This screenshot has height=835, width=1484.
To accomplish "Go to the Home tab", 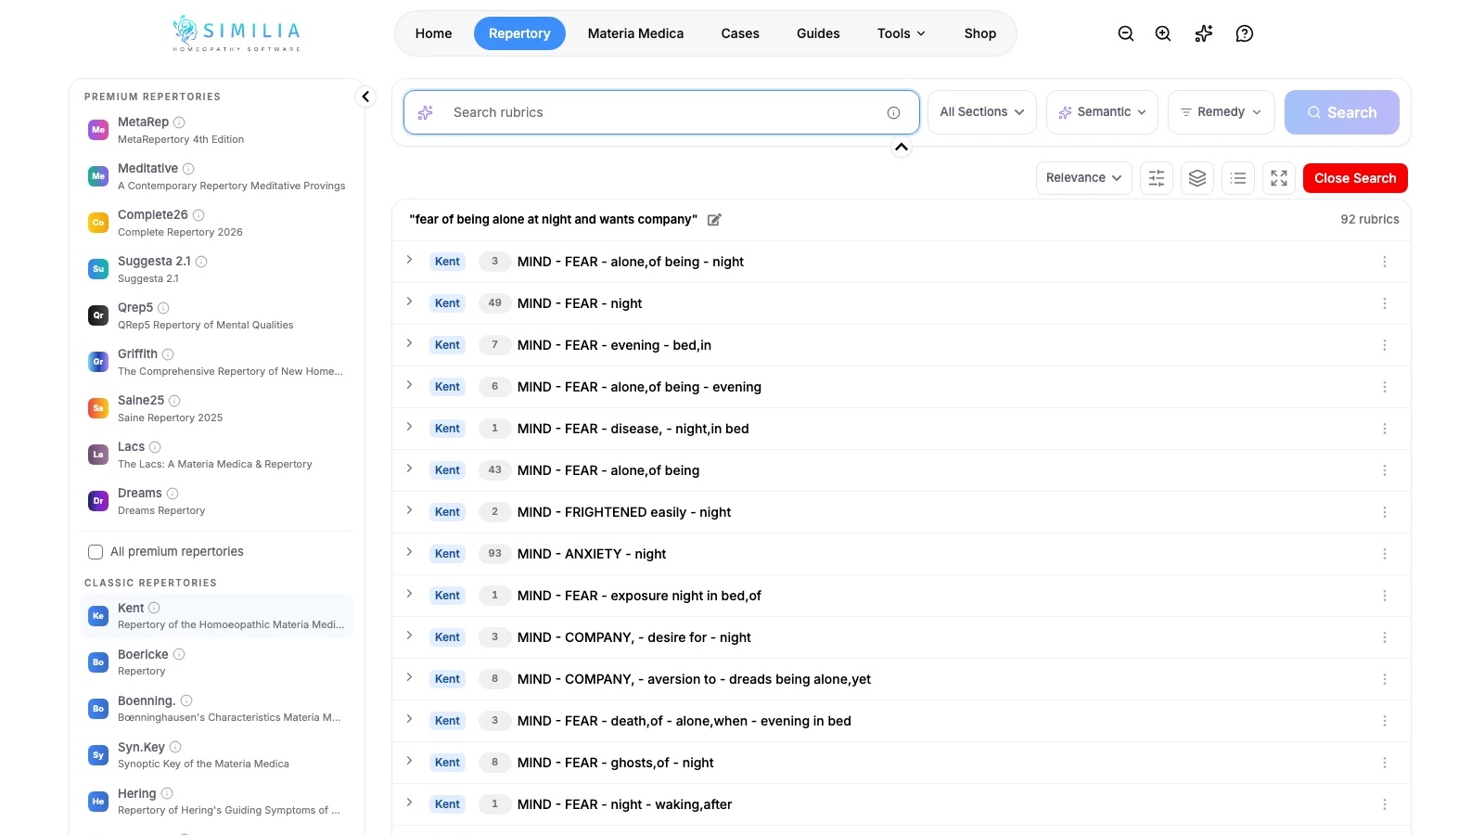I will coord(434,33).
